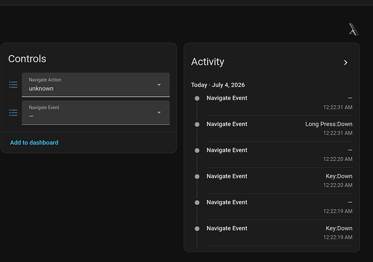Click the Controls card title
The image size is (373, 262).
pos(27,59)
